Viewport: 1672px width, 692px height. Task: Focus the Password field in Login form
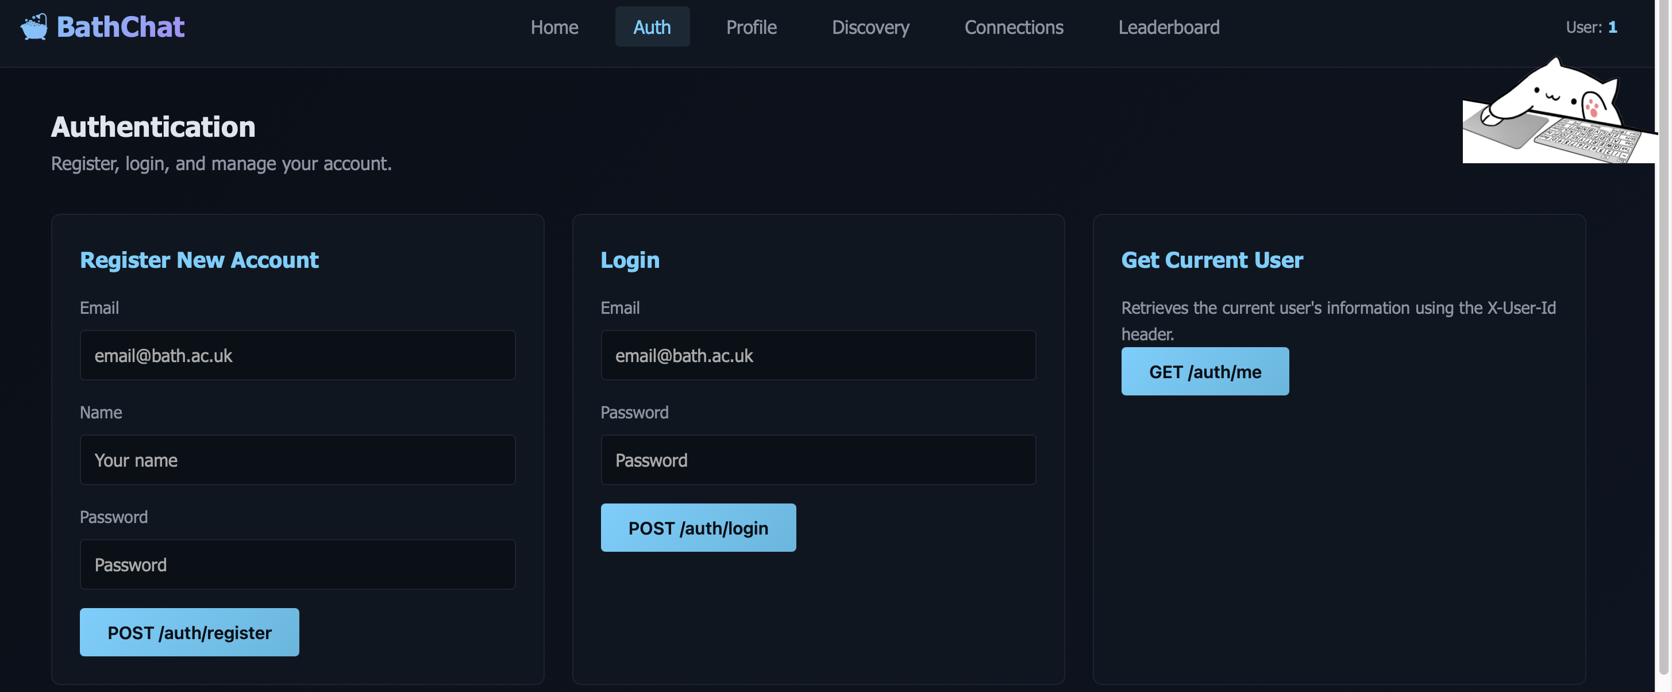(x=818, y=460)
